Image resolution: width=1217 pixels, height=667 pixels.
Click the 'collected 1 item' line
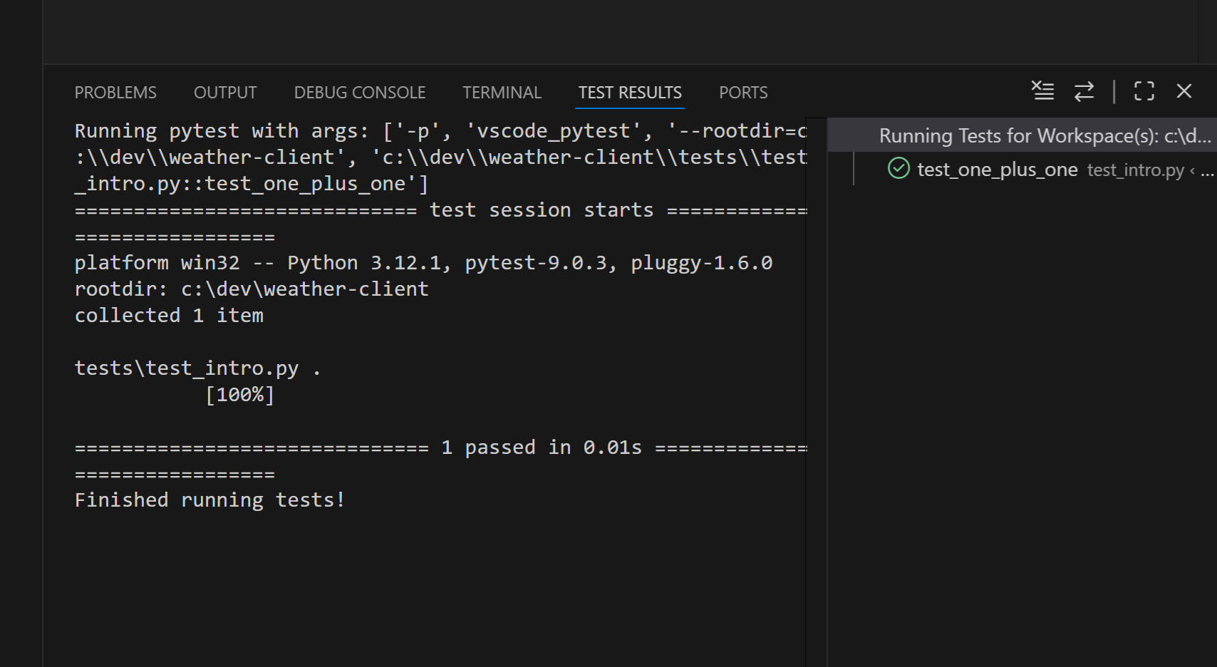(169, 316)
